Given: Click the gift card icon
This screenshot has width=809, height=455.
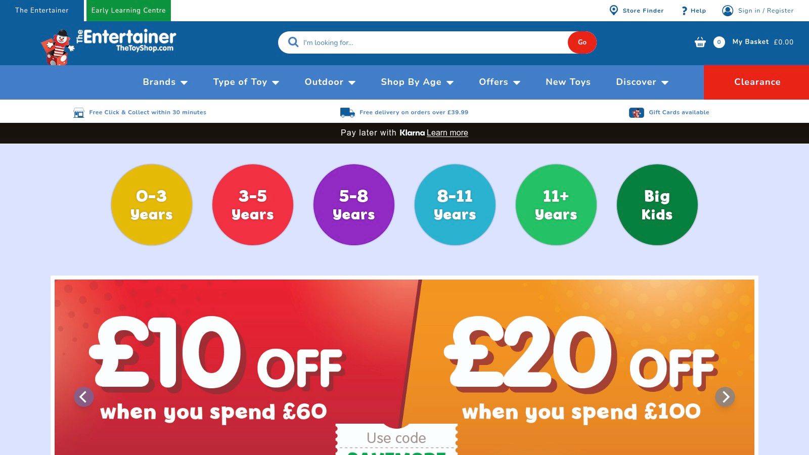Looking at the screenshot, I should [636, 112].
